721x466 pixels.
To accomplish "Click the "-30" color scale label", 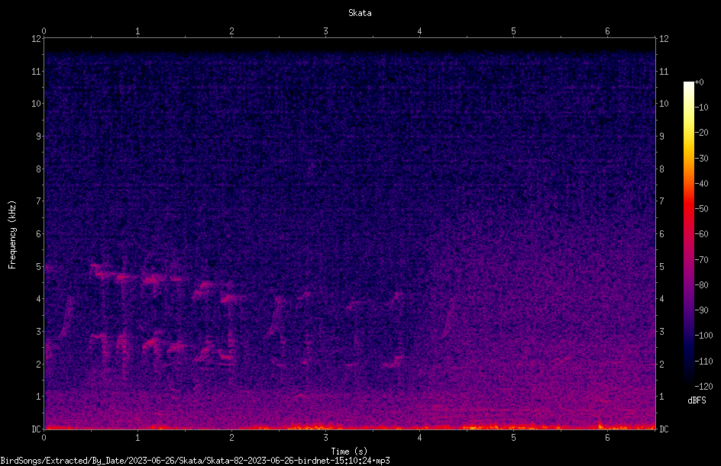I will point(701,159).
